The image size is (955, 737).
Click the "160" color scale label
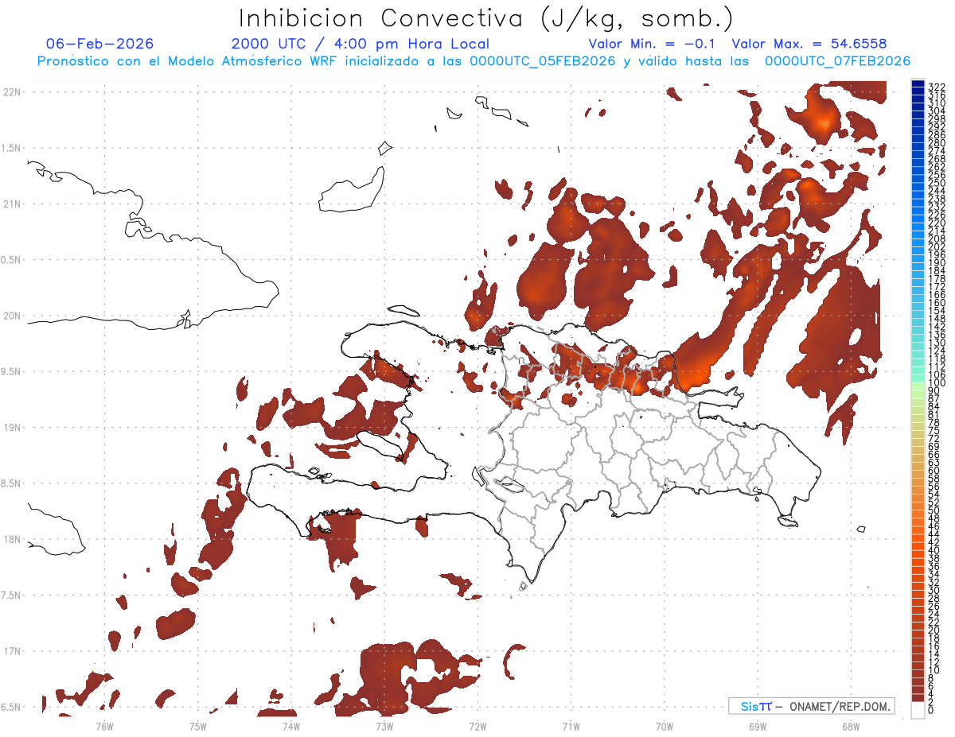(937, 303)
